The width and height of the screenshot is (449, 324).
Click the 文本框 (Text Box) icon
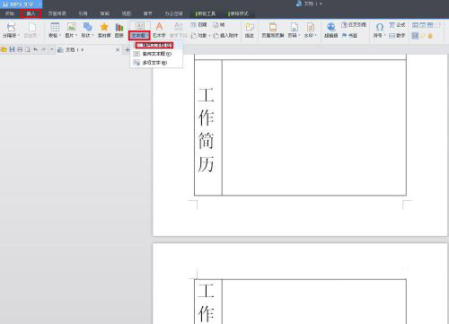[139, 27]
